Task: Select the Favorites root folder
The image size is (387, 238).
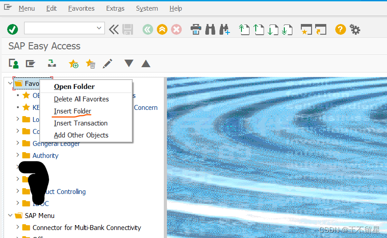Action: [32, 84]
